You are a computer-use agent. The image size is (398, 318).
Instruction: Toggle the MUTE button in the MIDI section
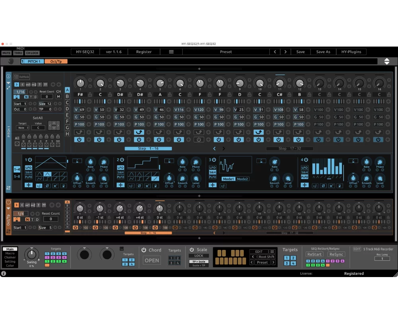(6, 53)
